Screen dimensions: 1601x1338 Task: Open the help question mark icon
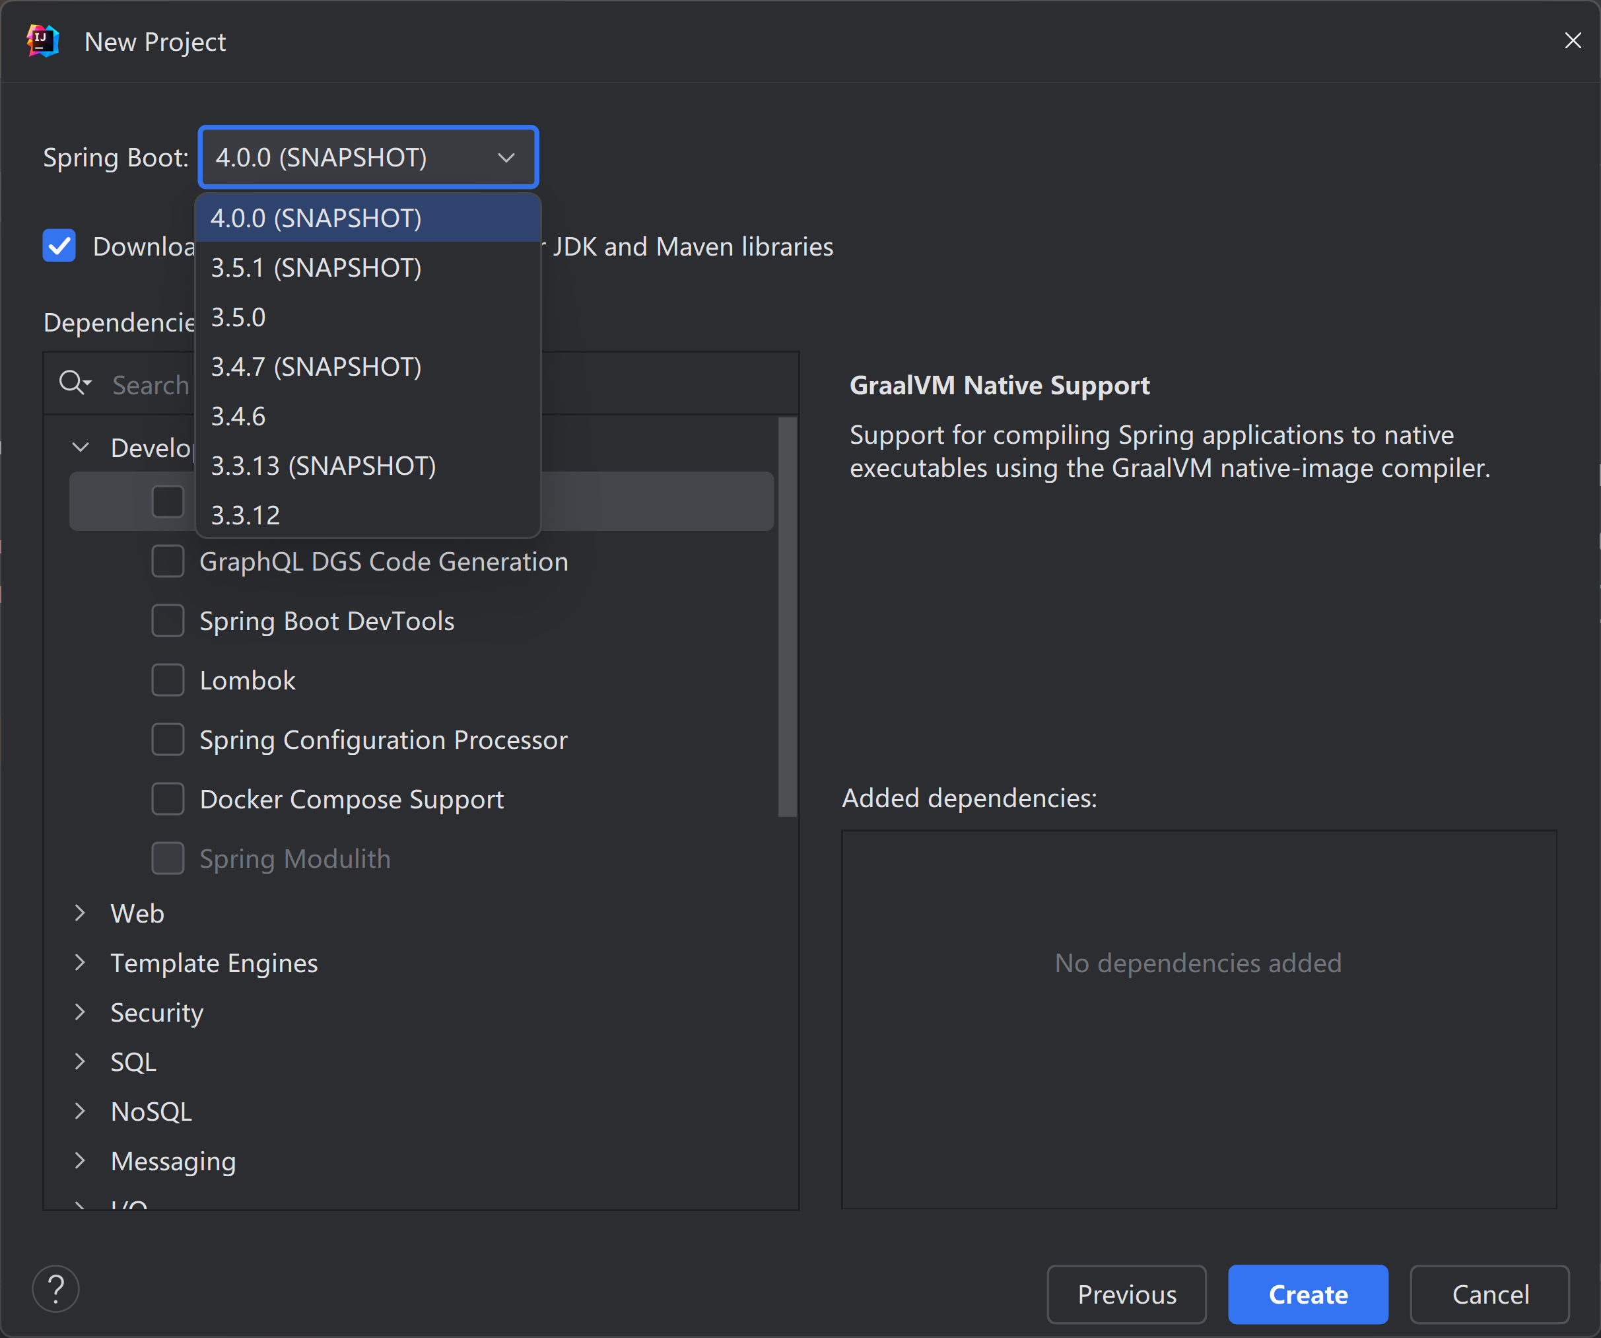point(55,1288)
